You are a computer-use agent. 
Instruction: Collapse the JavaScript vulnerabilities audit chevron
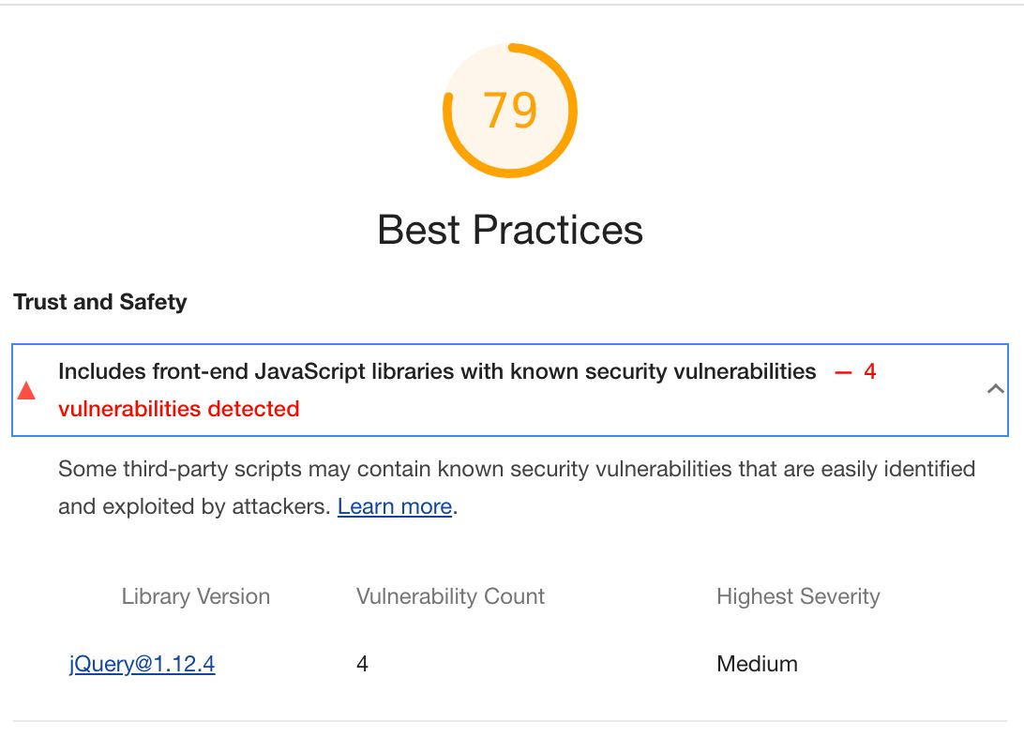[x=996, y=389]
